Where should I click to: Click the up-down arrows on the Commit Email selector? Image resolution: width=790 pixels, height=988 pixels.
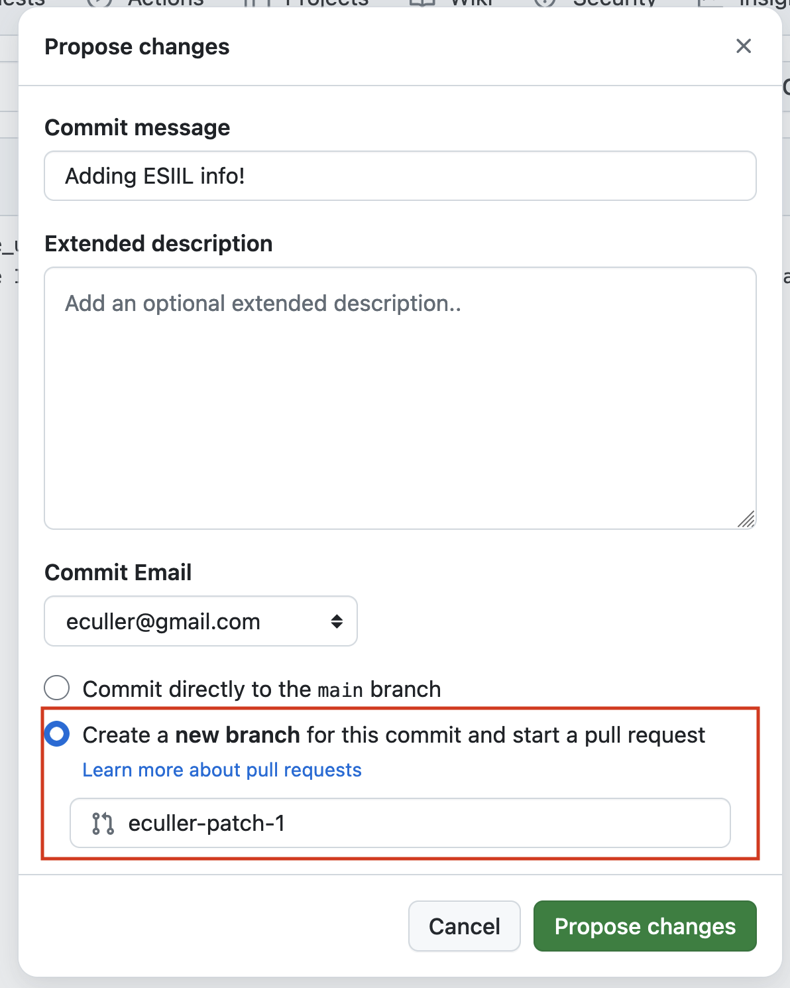(x=337, y=621)
